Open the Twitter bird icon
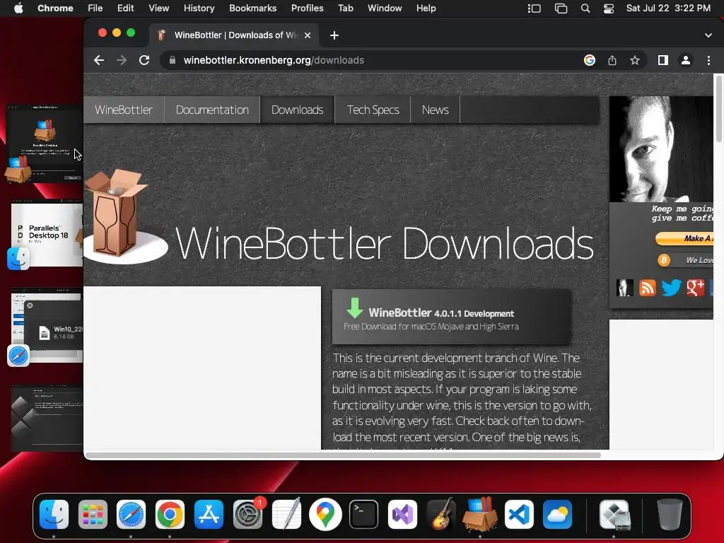This screenshot has height=543, width=724. click(x=671, y=288)
